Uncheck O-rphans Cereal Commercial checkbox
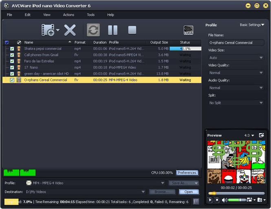The height and width of the screenshot is (209, 271). 12,80
